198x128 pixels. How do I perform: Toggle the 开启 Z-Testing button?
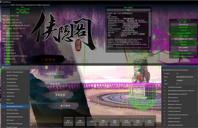coord(126,122)
